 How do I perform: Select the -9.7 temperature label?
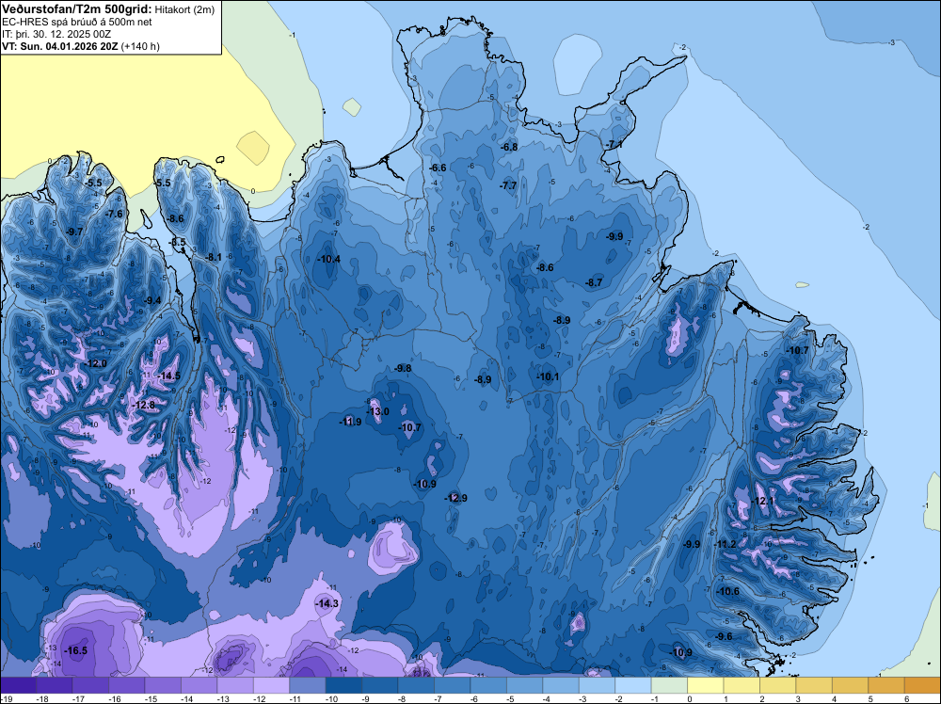pyautogui.click(x=74, y=232)
